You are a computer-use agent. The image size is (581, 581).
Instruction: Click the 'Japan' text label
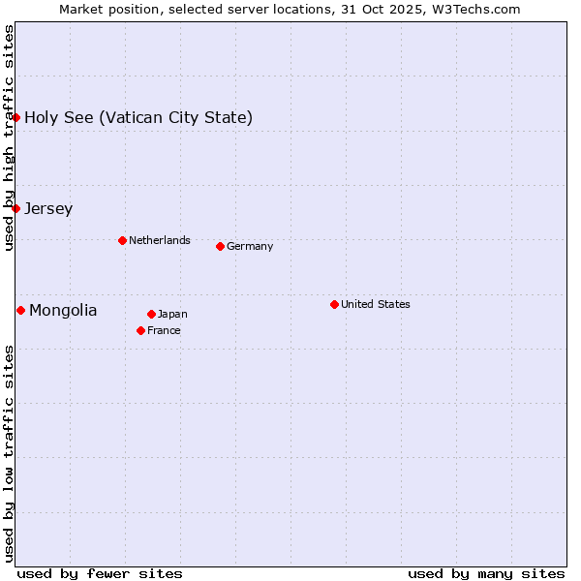[x=172, y=314]
